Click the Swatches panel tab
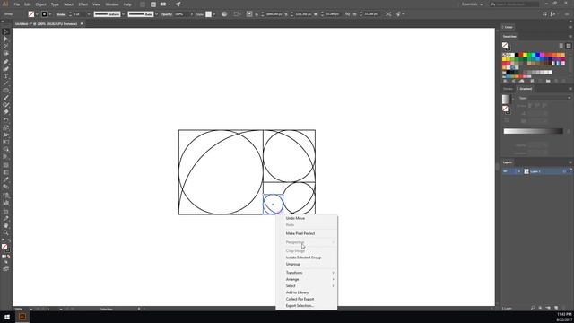This screenshot has height=323, width=574. [509, 36]
